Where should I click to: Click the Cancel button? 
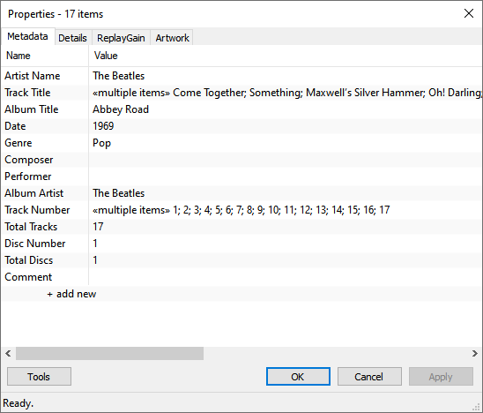coord(369,376)
